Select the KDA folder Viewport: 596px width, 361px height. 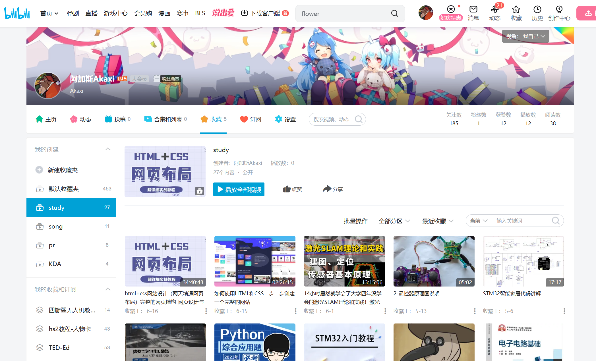(71, 264)
